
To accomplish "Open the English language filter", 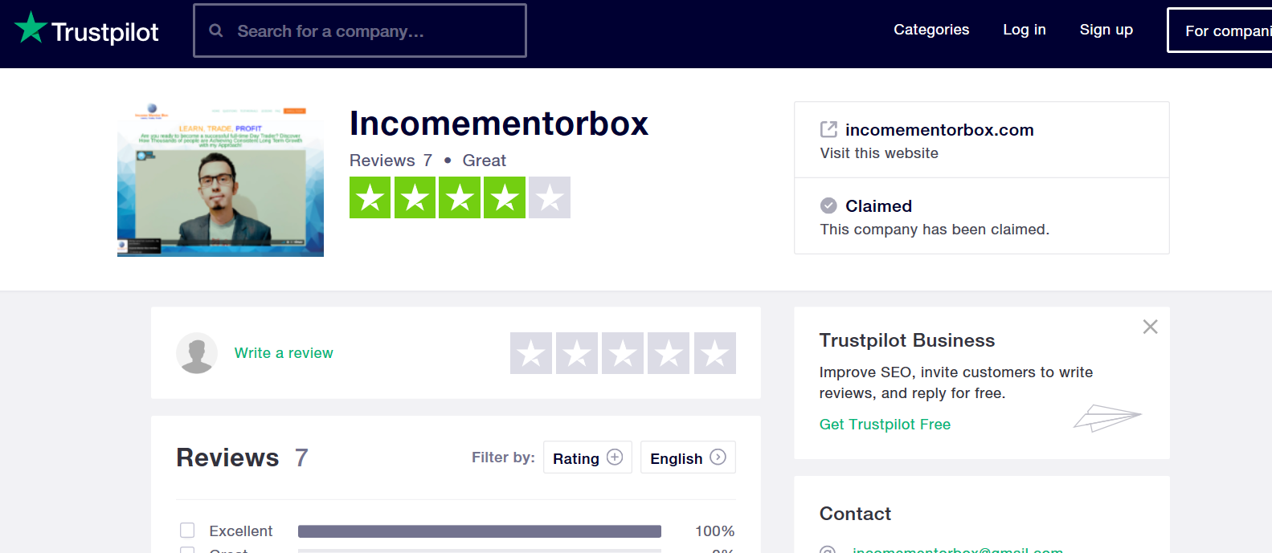I will click(688, 457).
